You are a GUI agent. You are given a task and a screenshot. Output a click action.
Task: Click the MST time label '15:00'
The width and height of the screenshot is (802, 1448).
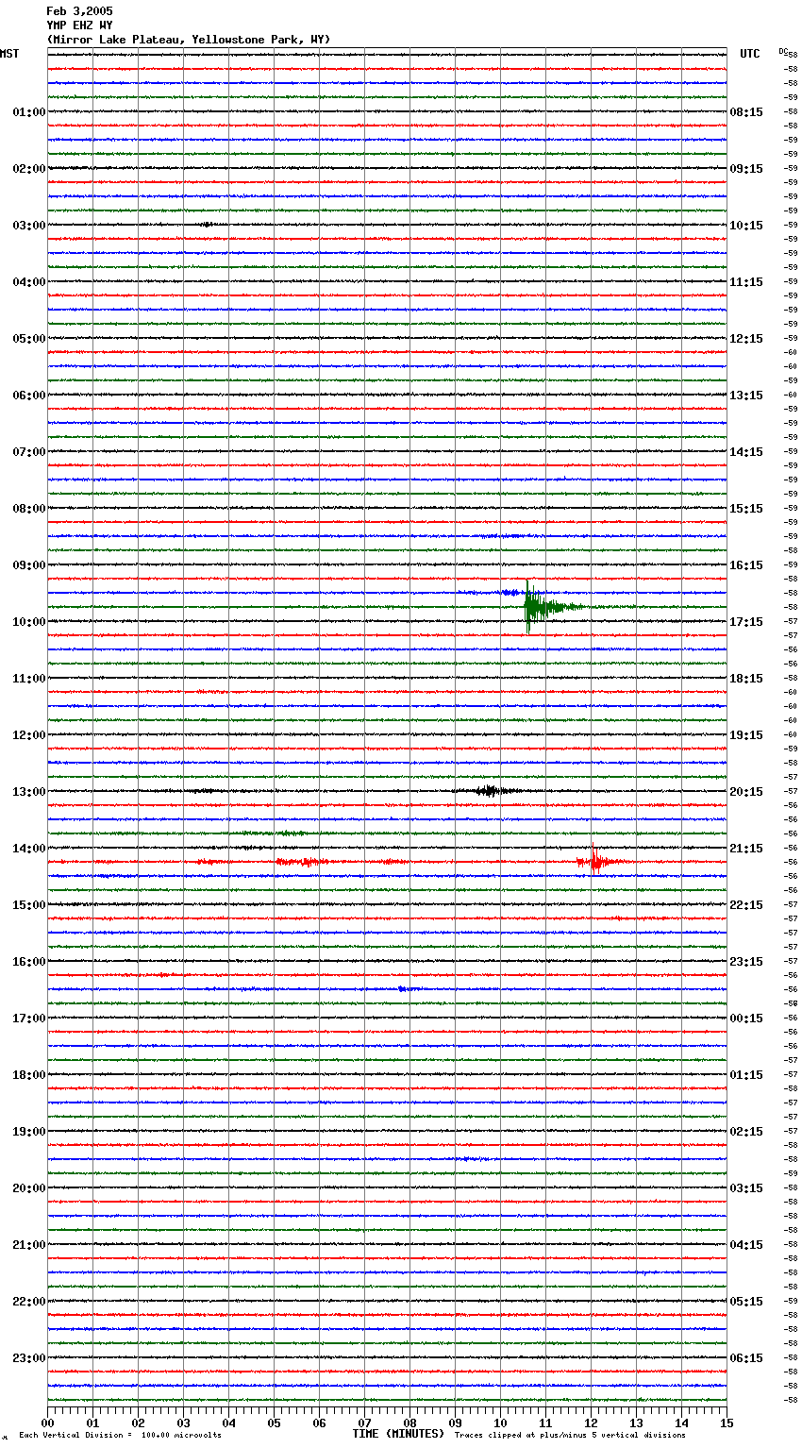click(29, 905)
